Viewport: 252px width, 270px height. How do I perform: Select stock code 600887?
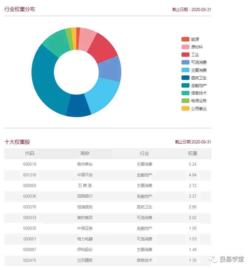point(30,250)
